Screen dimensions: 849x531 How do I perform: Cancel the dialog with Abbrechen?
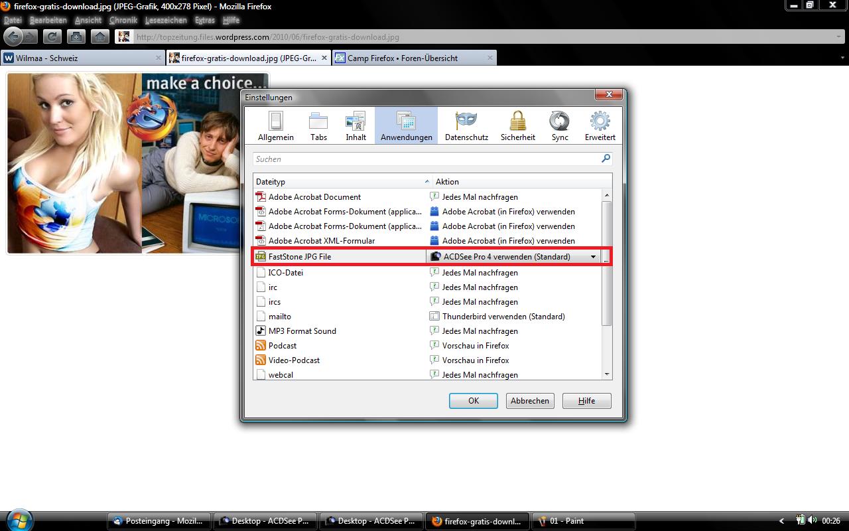[530, 401]
